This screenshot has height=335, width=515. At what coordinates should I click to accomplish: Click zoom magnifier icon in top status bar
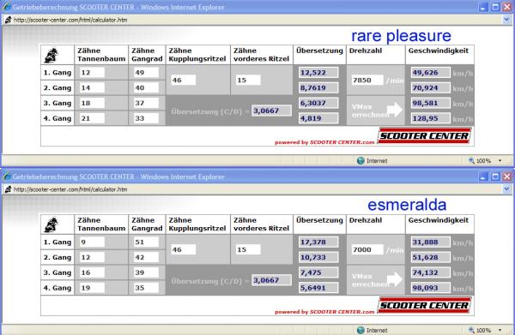pyautogui.click(x=471, y=160)
